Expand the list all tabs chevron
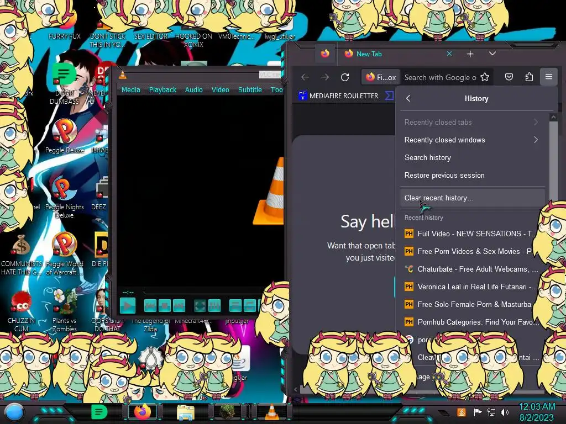This screenshot has width=566, height=424. point(492,54)
